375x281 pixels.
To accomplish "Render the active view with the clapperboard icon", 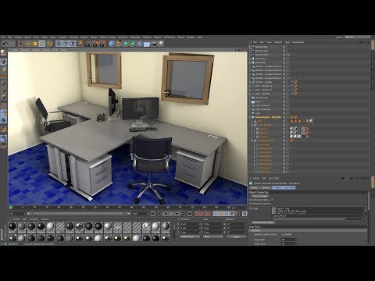I will point(89,44).
